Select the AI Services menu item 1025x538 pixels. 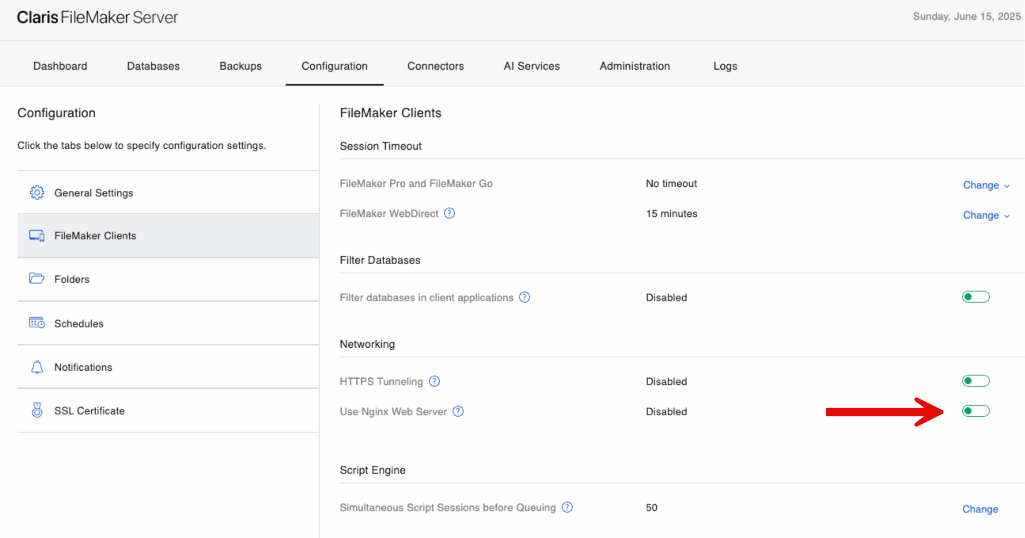point(532,66)
